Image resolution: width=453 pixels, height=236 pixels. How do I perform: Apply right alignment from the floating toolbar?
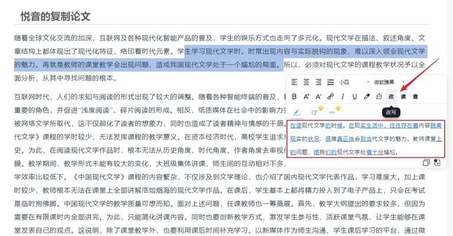319,83
